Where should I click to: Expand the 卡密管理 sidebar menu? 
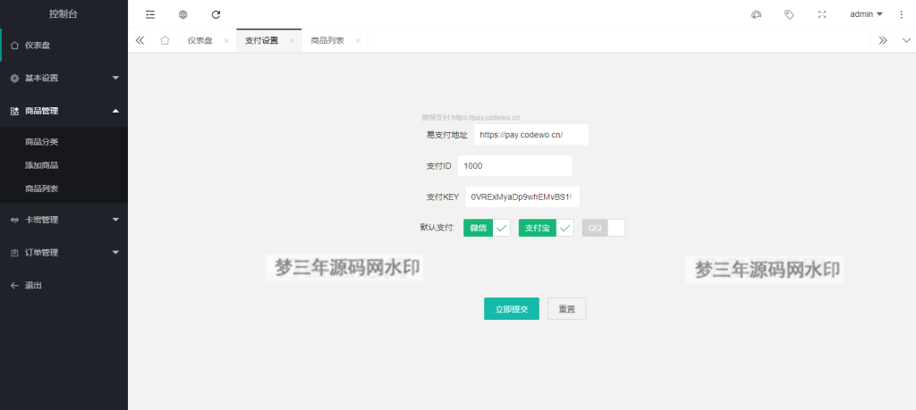[64, 220]
